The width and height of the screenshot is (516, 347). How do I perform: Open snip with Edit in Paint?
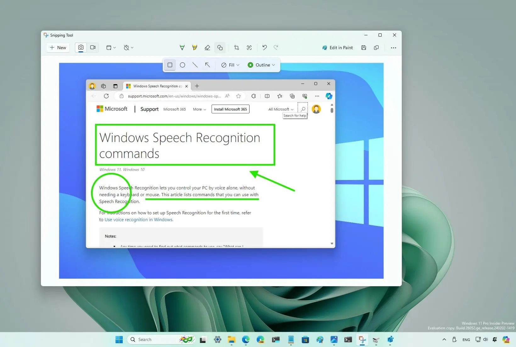(338, 48)
